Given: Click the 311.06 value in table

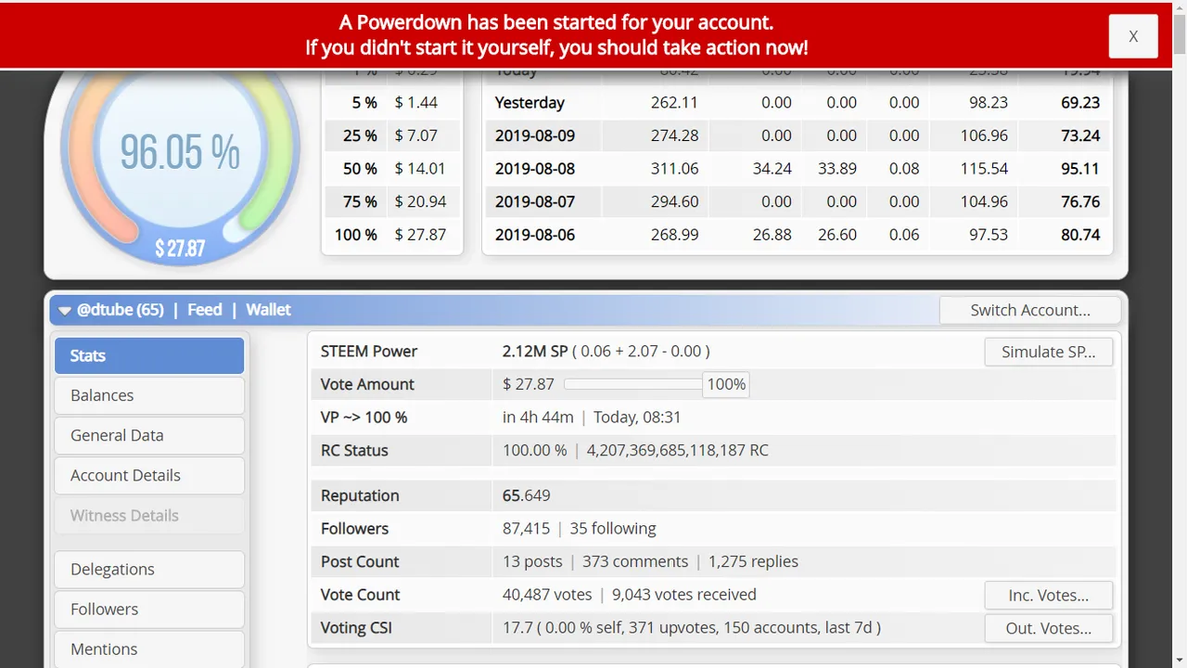Looking at the screenshot, I should (675, 169).
